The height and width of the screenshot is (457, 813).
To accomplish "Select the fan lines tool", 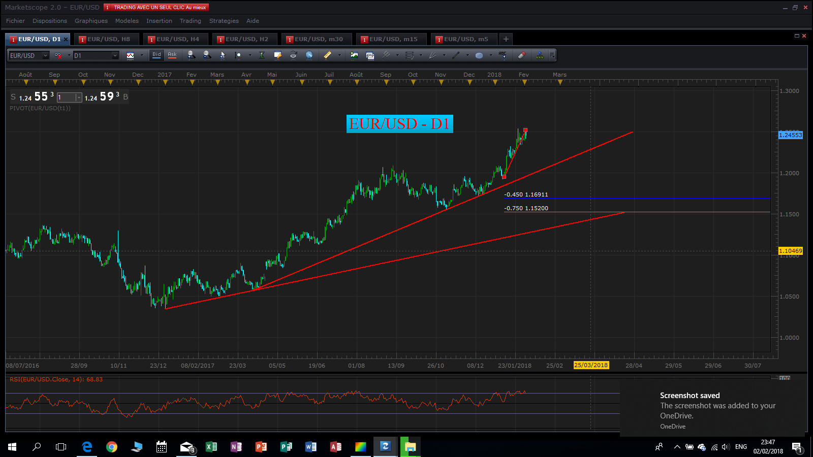I will click(x=433, y=55).
